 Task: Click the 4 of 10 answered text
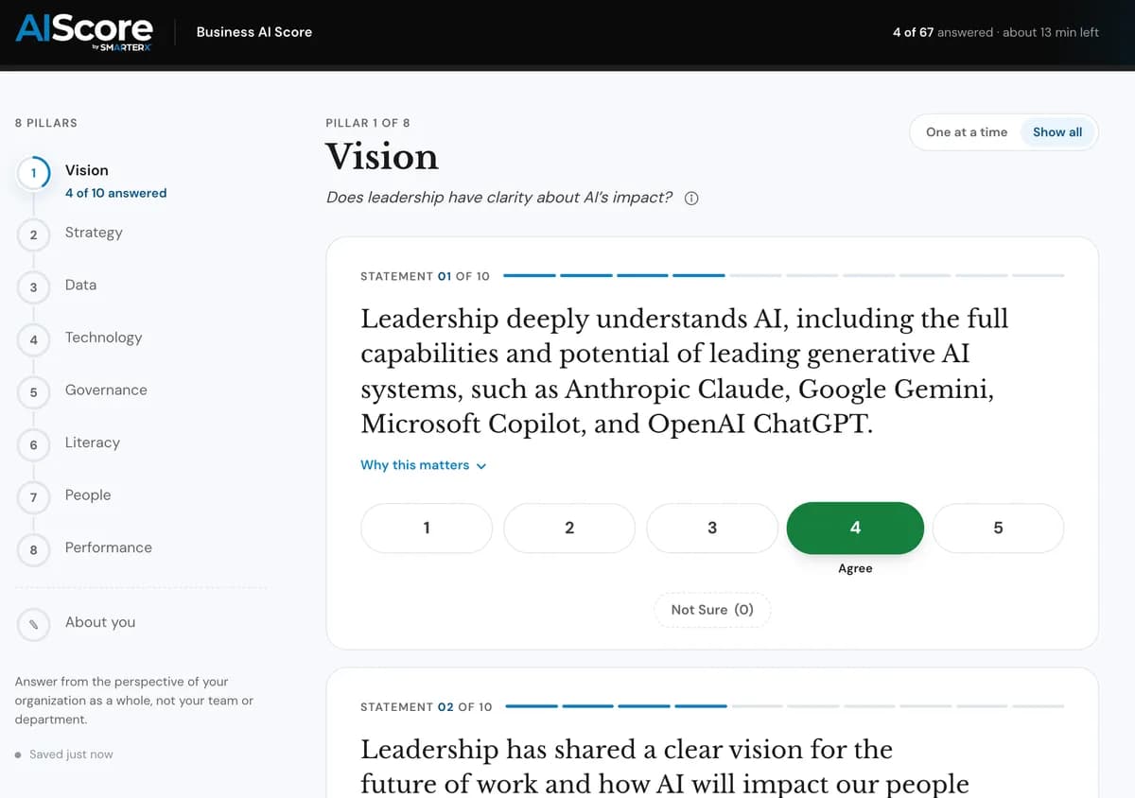(115, 193)
